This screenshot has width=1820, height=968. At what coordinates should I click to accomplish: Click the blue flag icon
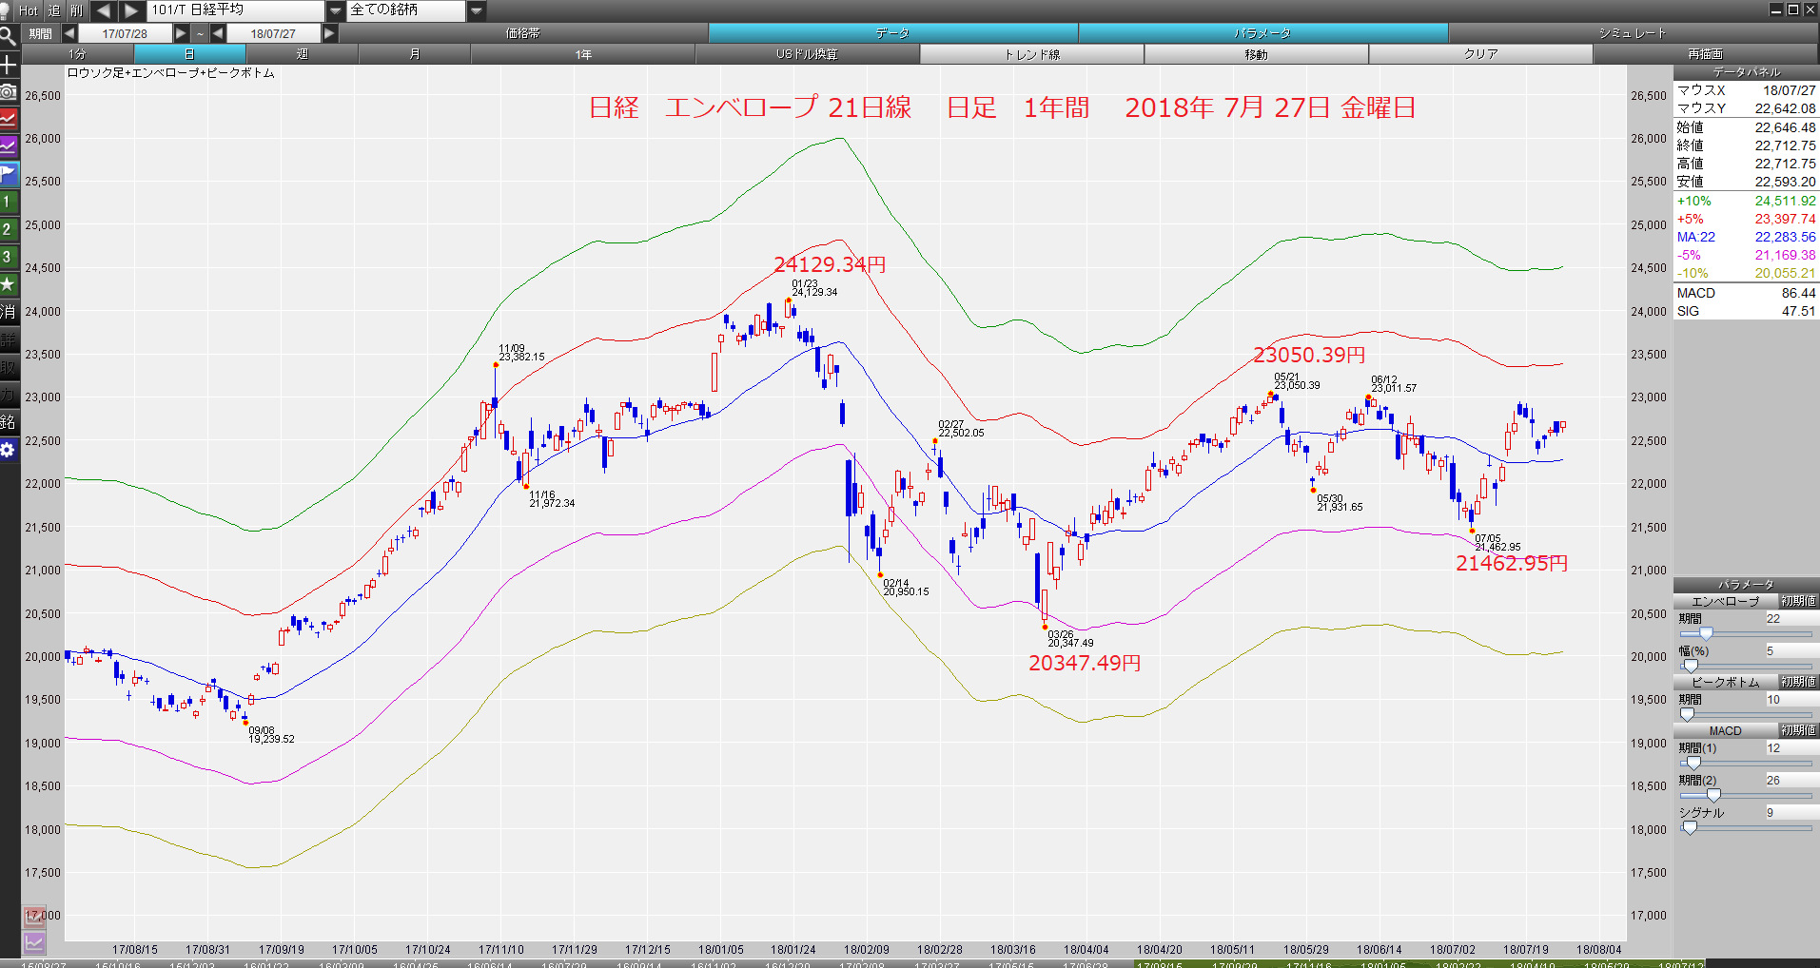pyautogui.click(x=9, y=174)
